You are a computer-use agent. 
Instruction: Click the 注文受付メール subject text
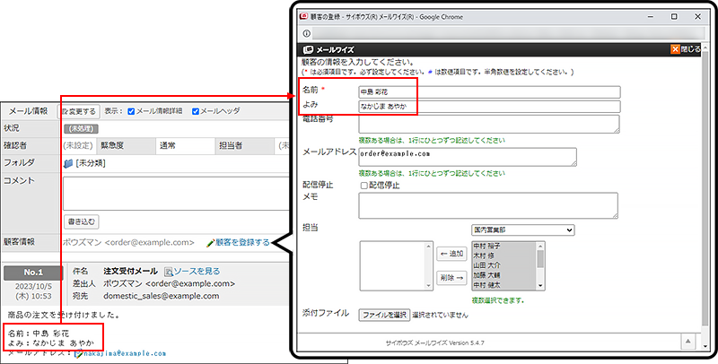(x=130, y=272)
